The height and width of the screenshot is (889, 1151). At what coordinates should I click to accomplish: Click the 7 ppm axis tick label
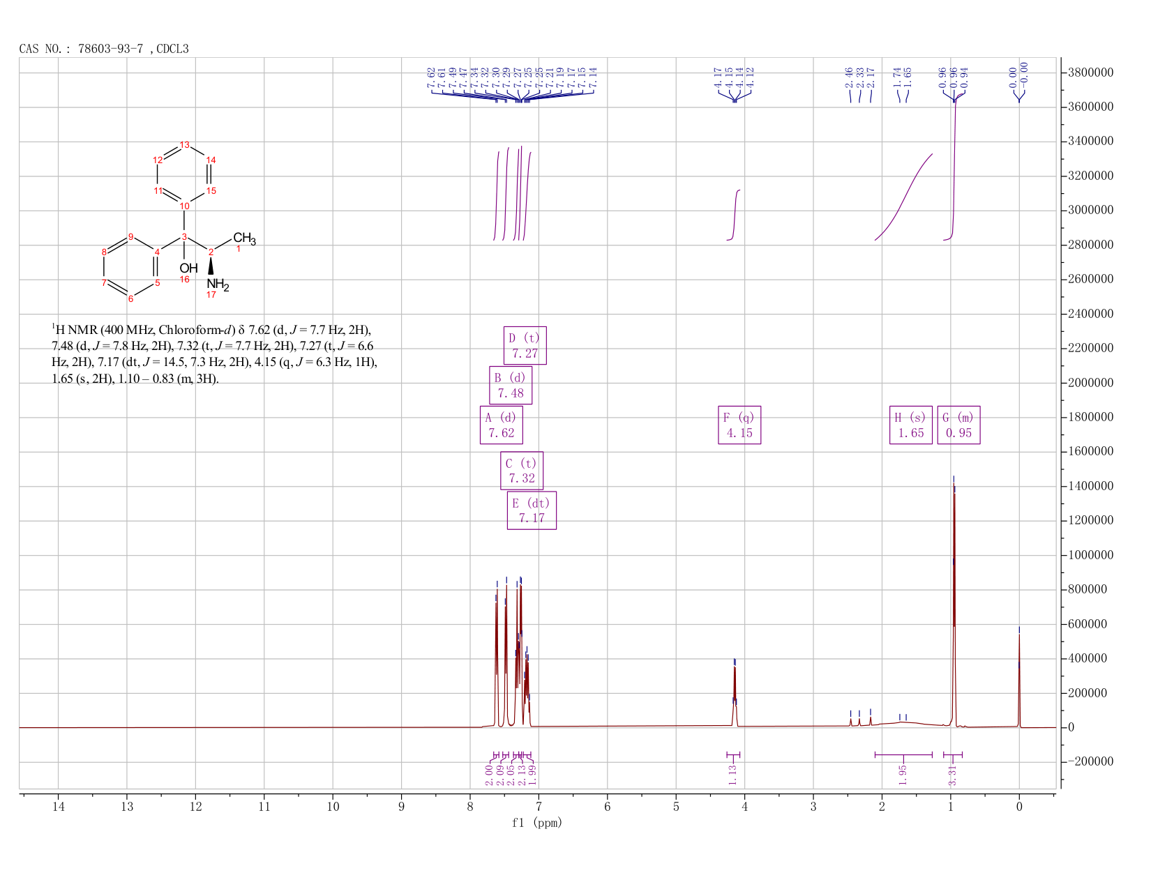pyautogui.click(x=539, y=807)
